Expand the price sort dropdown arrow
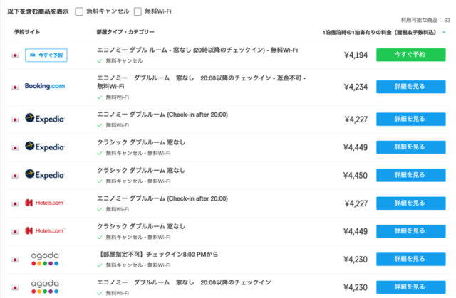 [x=444, y=32]
